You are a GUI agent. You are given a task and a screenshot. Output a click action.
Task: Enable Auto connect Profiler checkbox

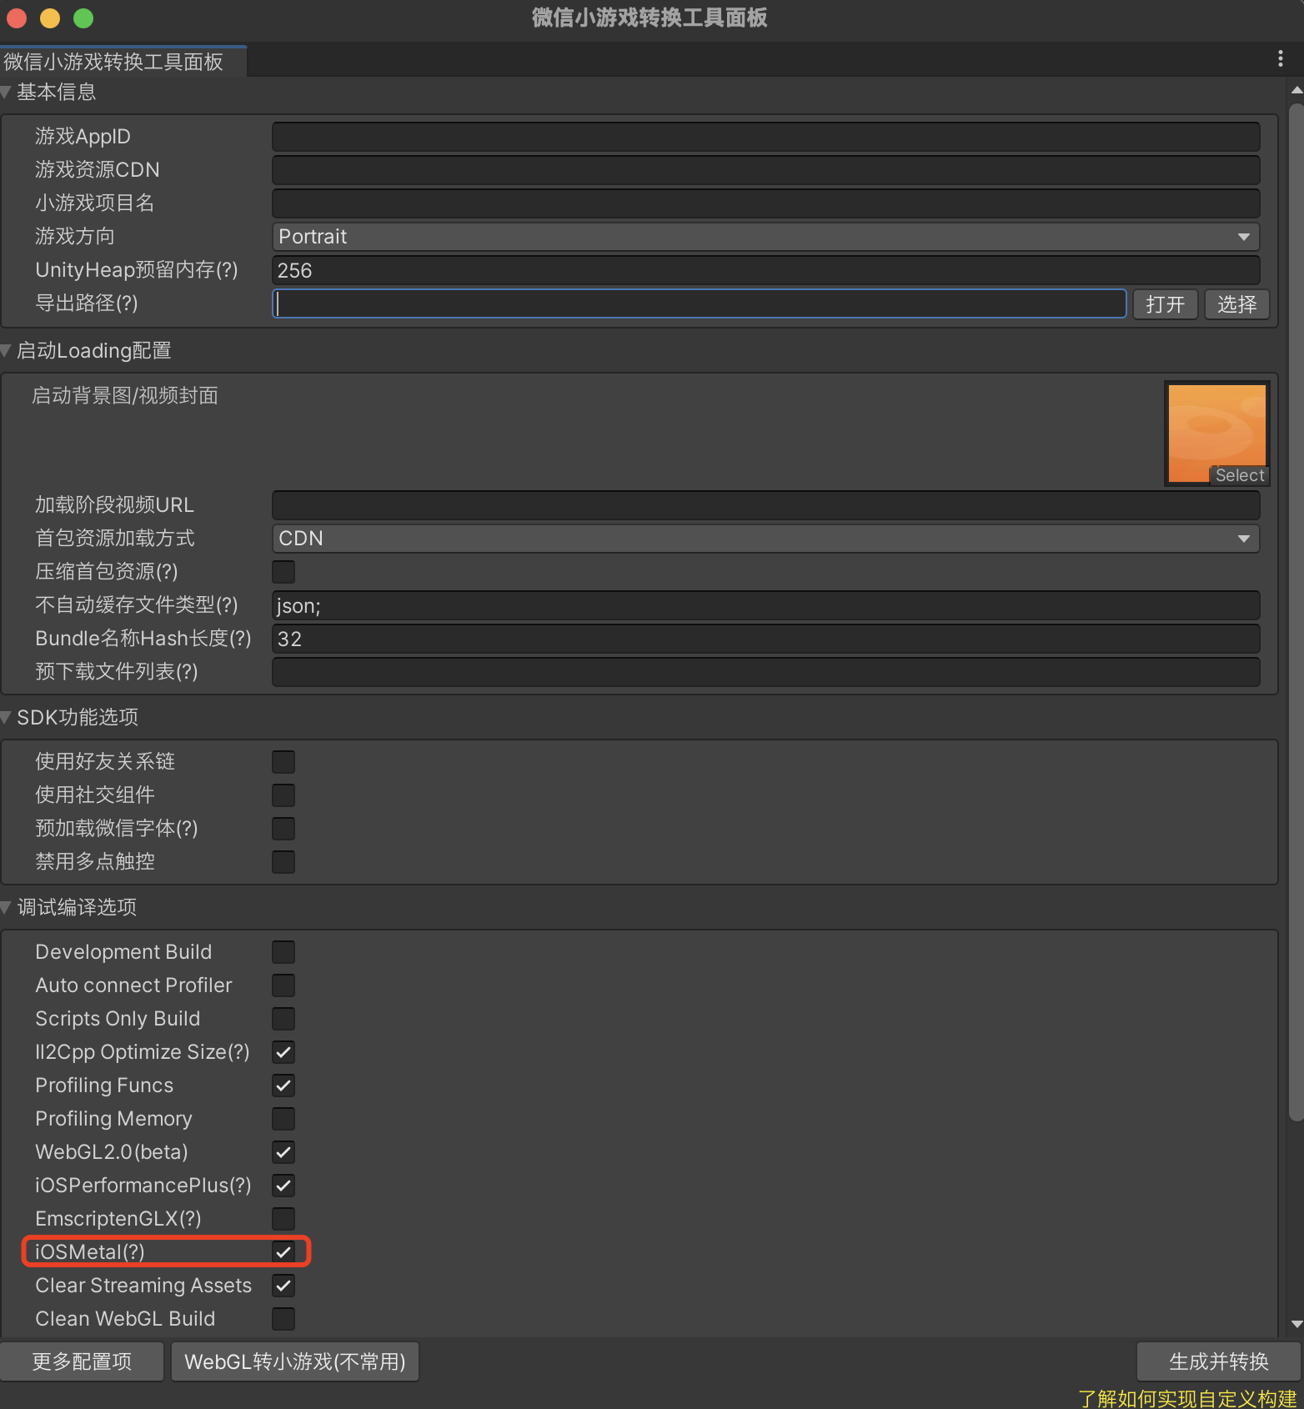[283, 985]
